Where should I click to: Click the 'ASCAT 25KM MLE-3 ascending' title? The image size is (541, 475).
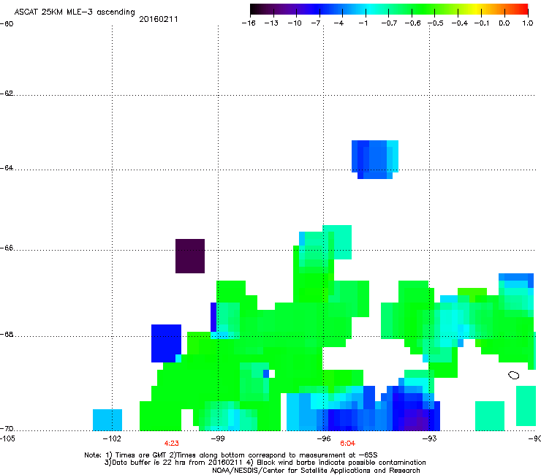(x=75, y=12)
